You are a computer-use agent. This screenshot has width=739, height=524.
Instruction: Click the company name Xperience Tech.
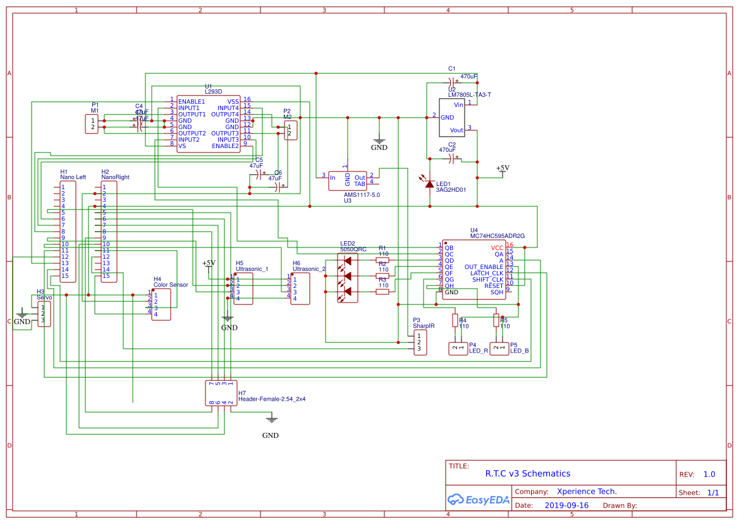[586, 492]
